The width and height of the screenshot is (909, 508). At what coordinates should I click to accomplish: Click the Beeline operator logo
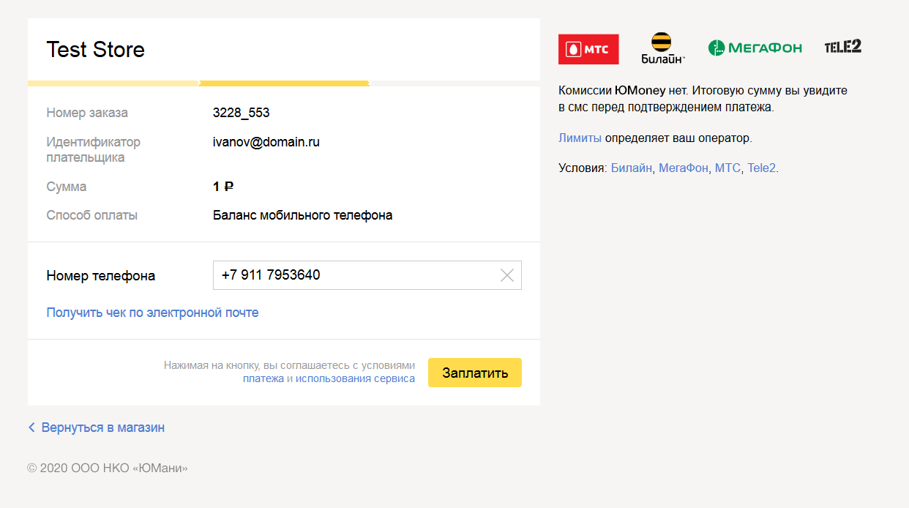662,48
